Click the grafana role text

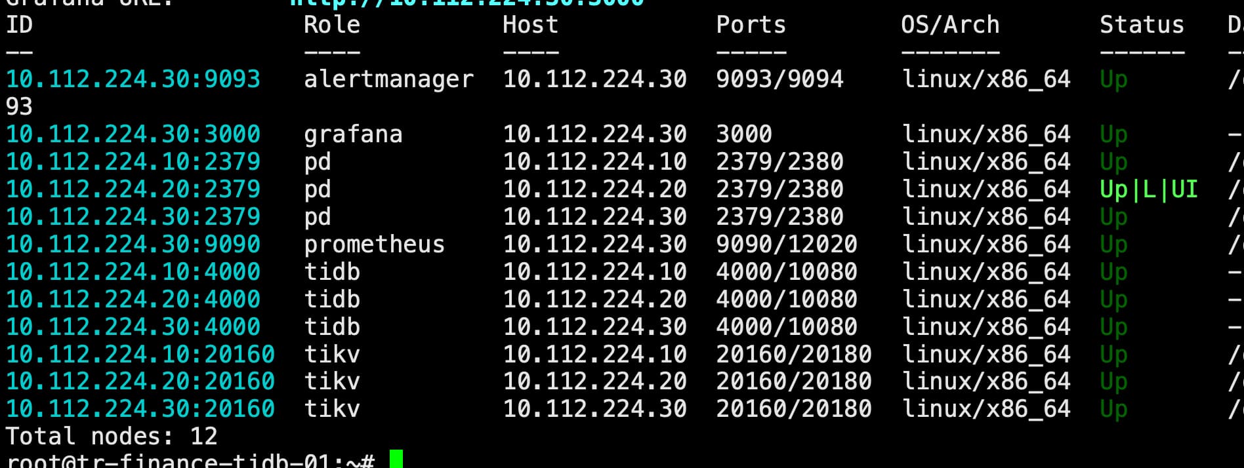coord(353,134)
